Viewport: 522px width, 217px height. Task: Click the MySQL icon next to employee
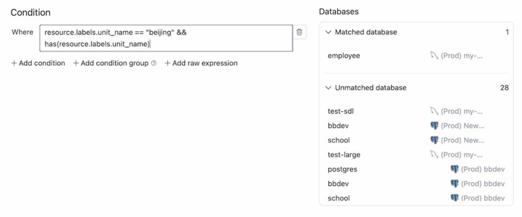click(x=433, y=56)
